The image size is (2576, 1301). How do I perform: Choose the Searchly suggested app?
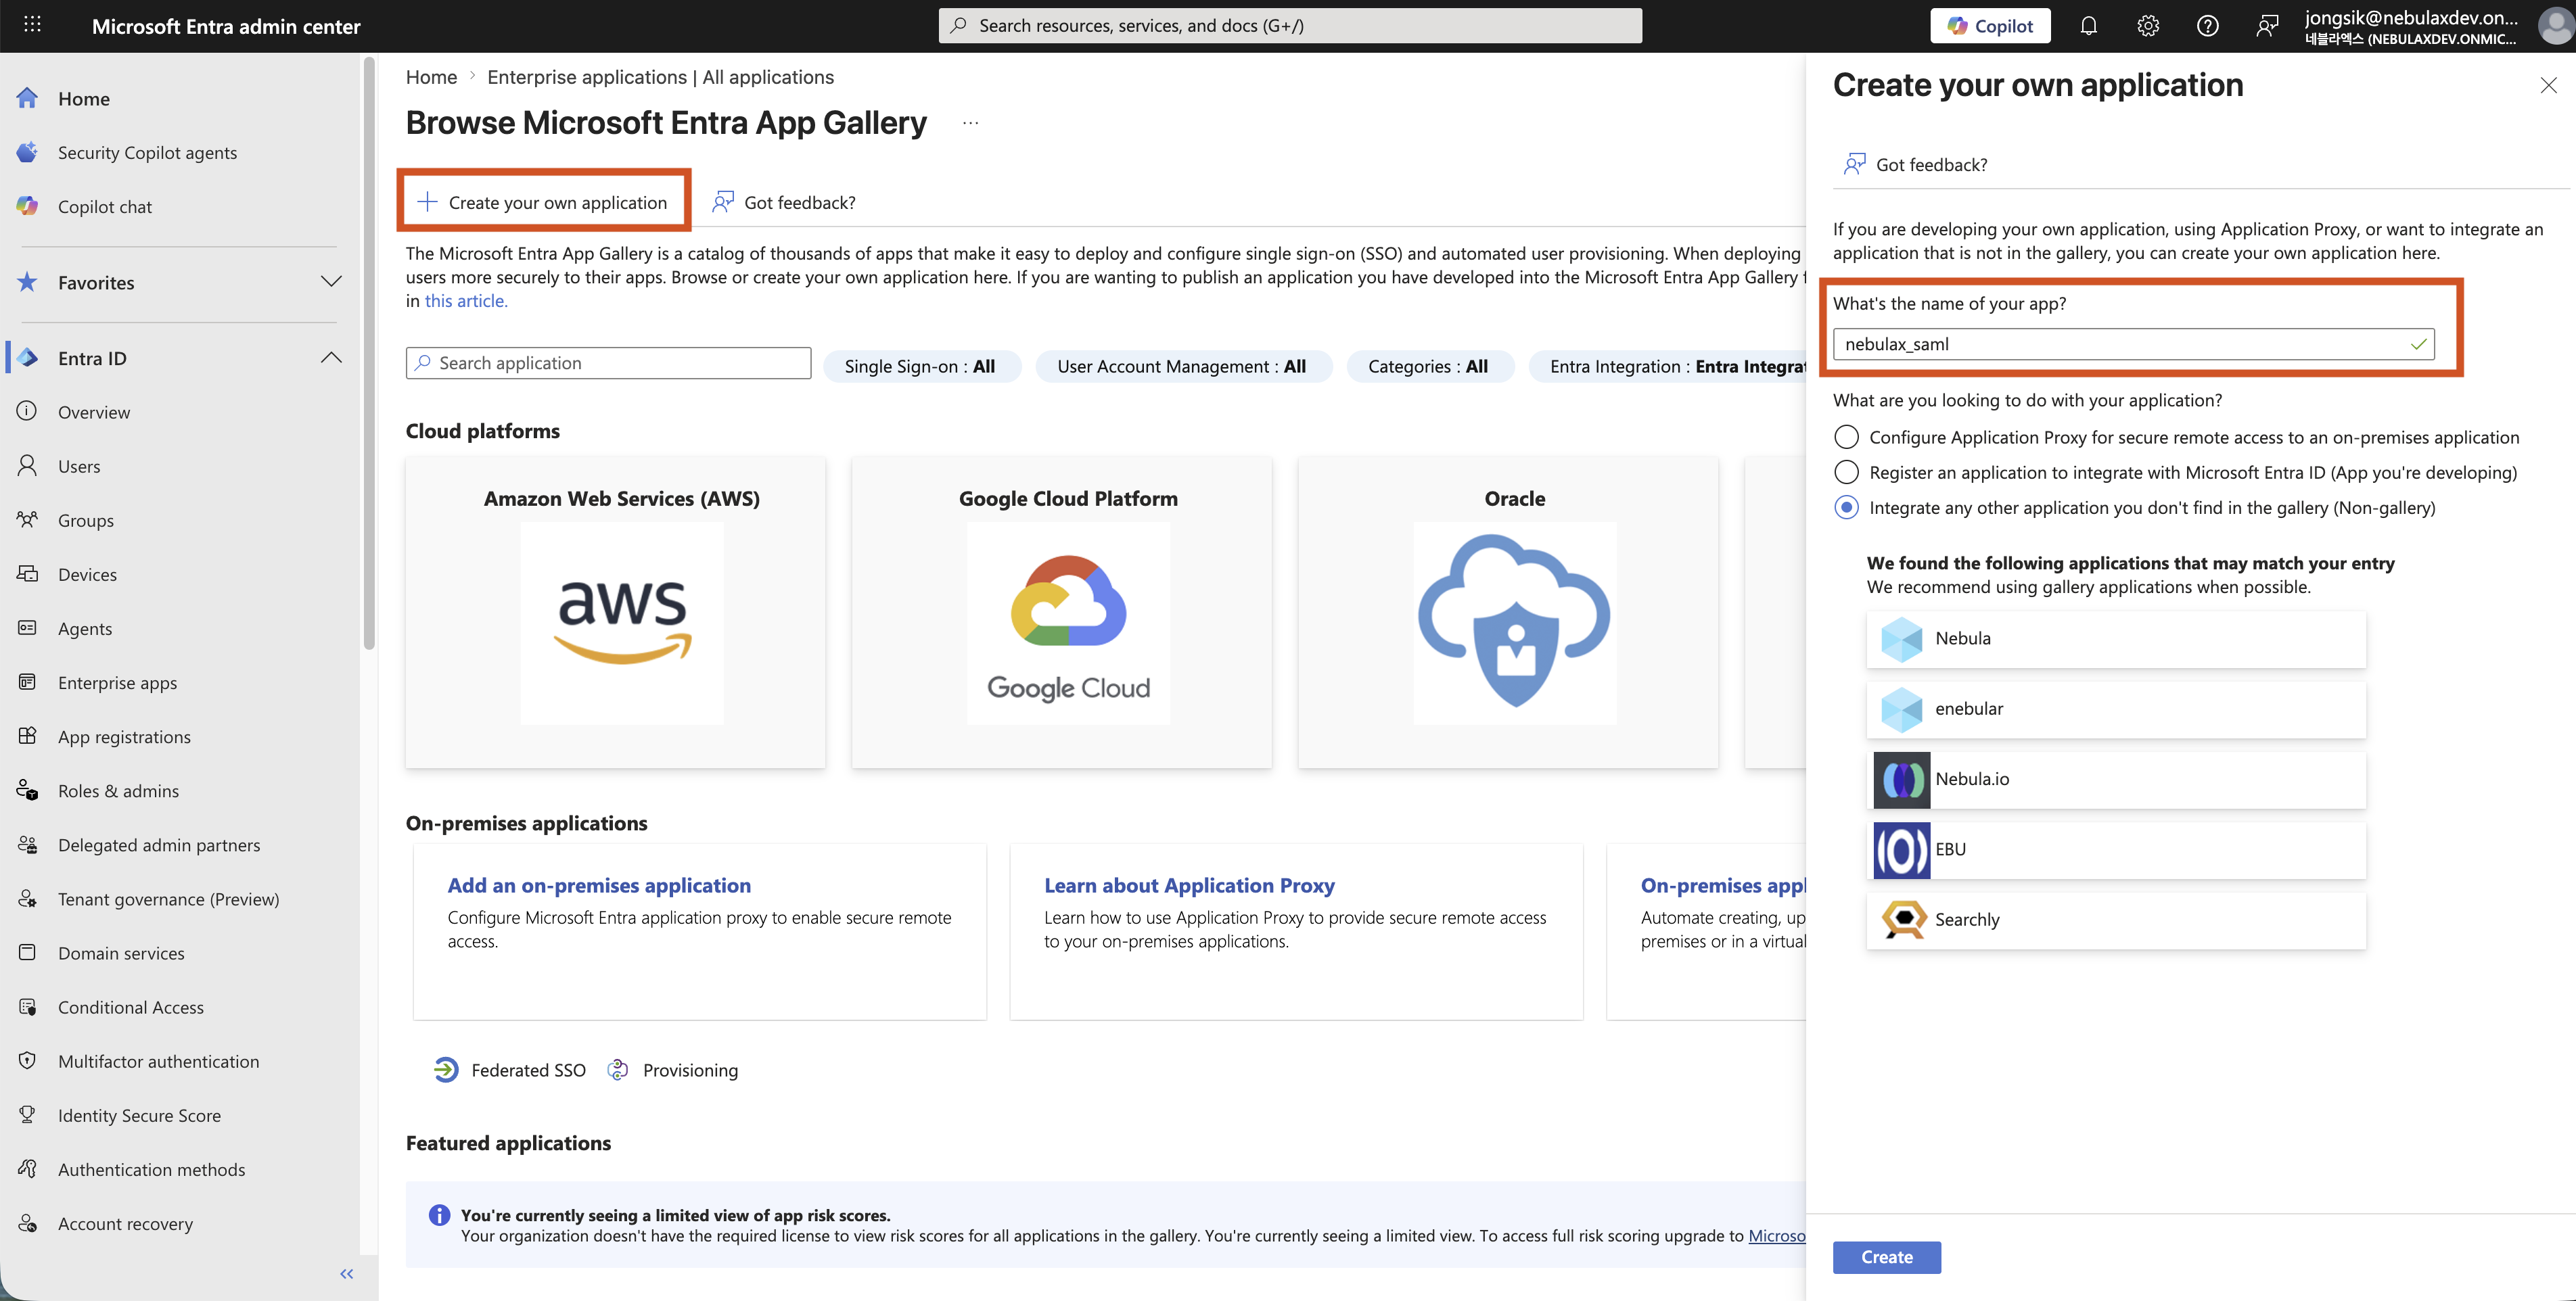(x=2116, y=920)
